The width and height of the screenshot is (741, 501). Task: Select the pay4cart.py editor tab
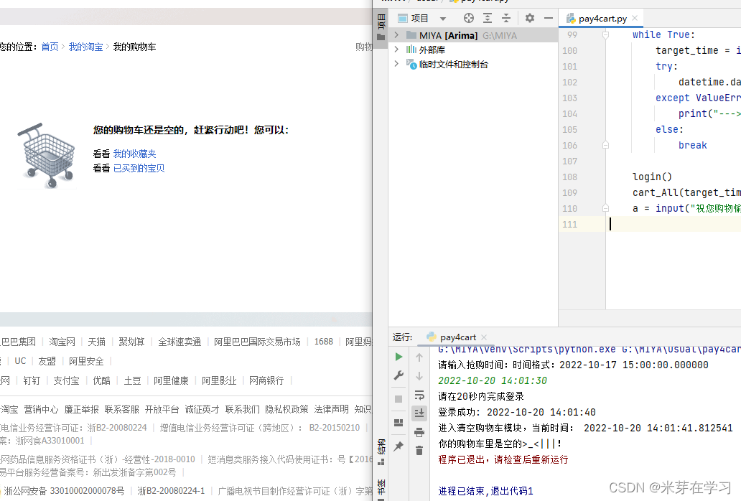click(597, 19)
